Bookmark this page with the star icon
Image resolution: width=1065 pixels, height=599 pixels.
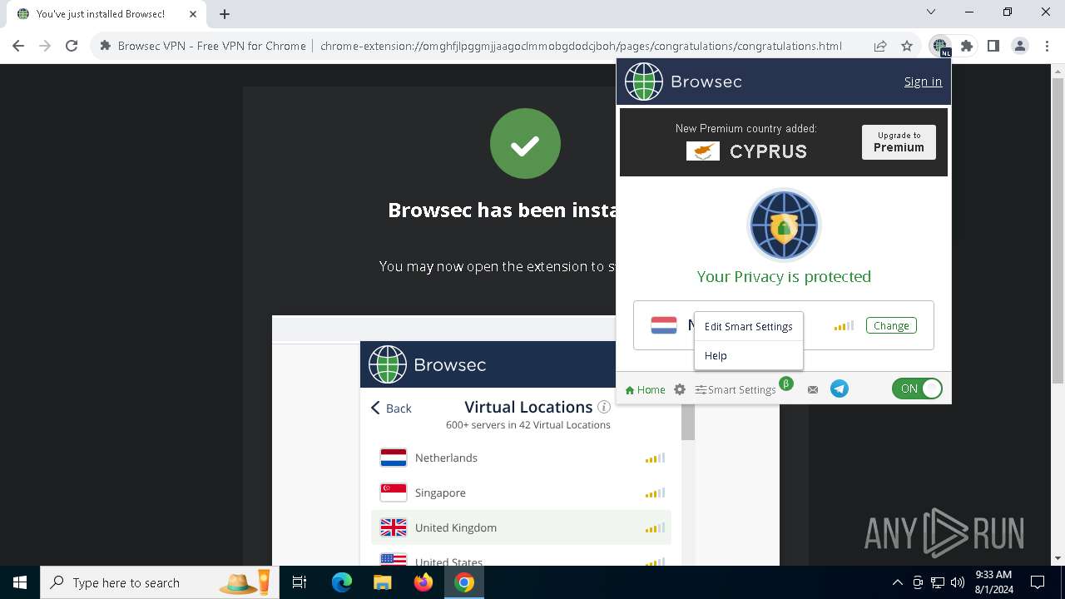(907, 47)
